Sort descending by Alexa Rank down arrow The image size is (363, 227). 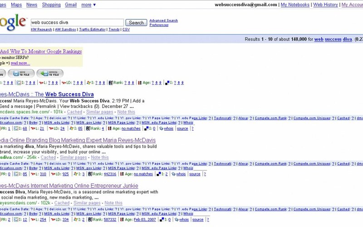[133, 83]
